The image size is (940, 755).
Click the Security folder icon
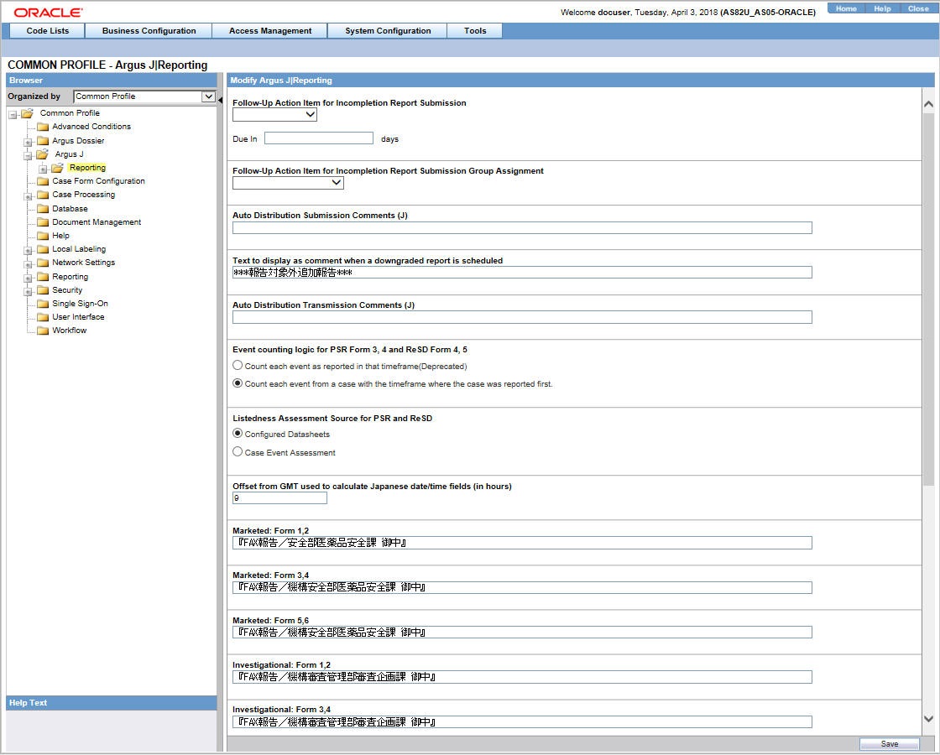pos(43,290)
